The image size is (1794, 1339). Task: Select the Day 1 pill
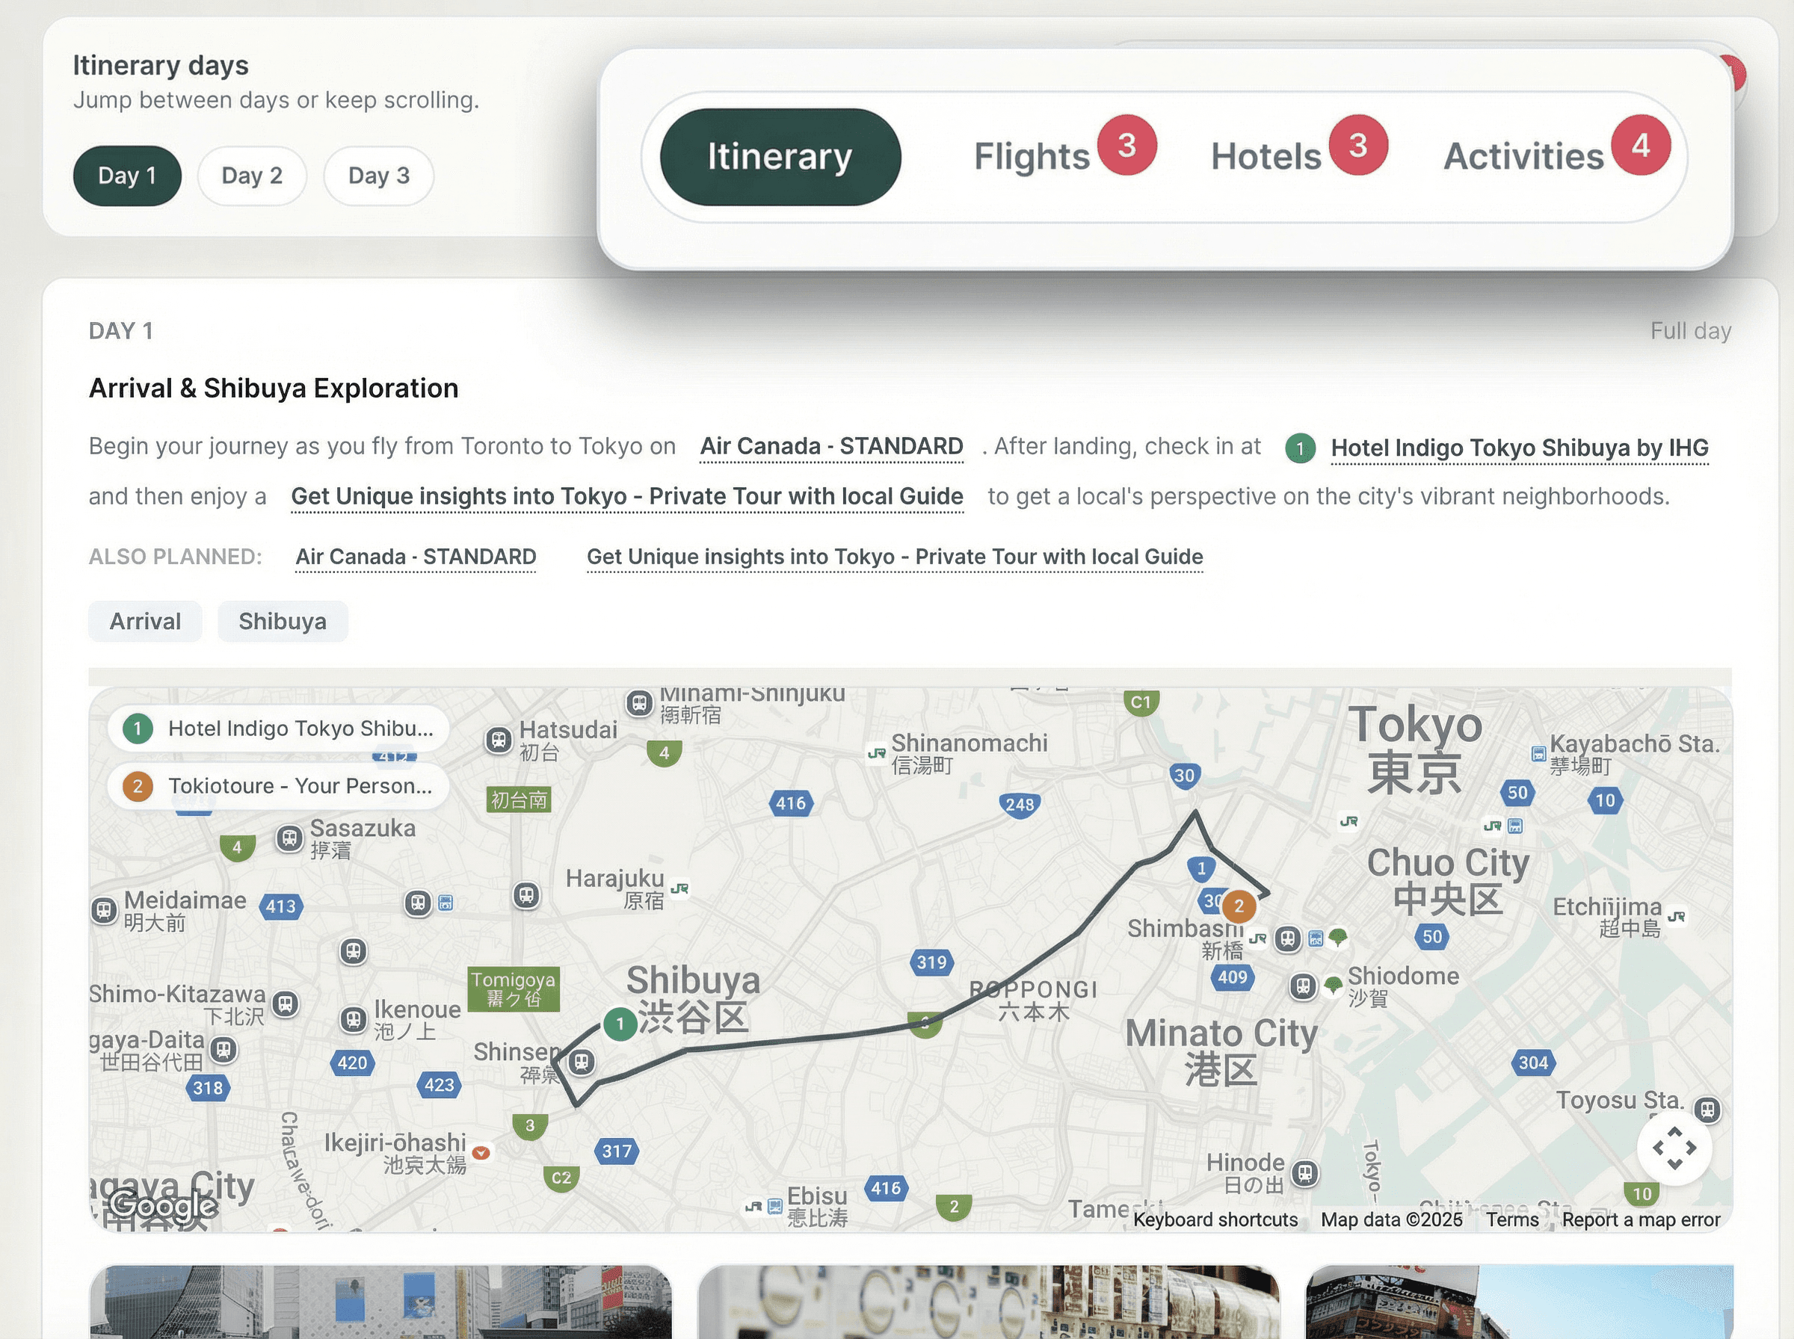(127, 176)
